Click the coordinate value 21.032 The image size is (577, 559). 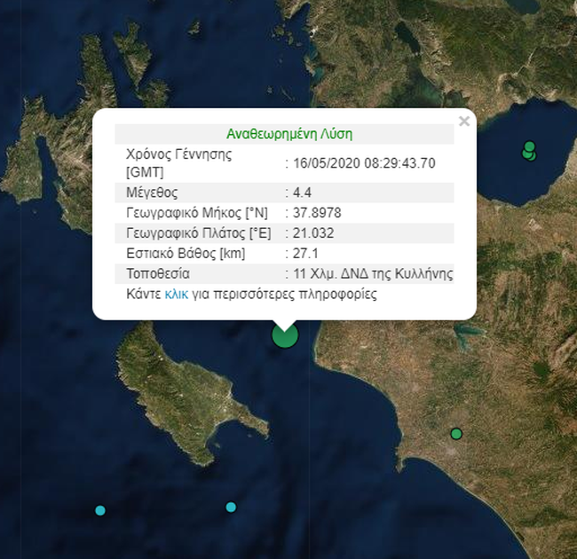click(313, 232)
